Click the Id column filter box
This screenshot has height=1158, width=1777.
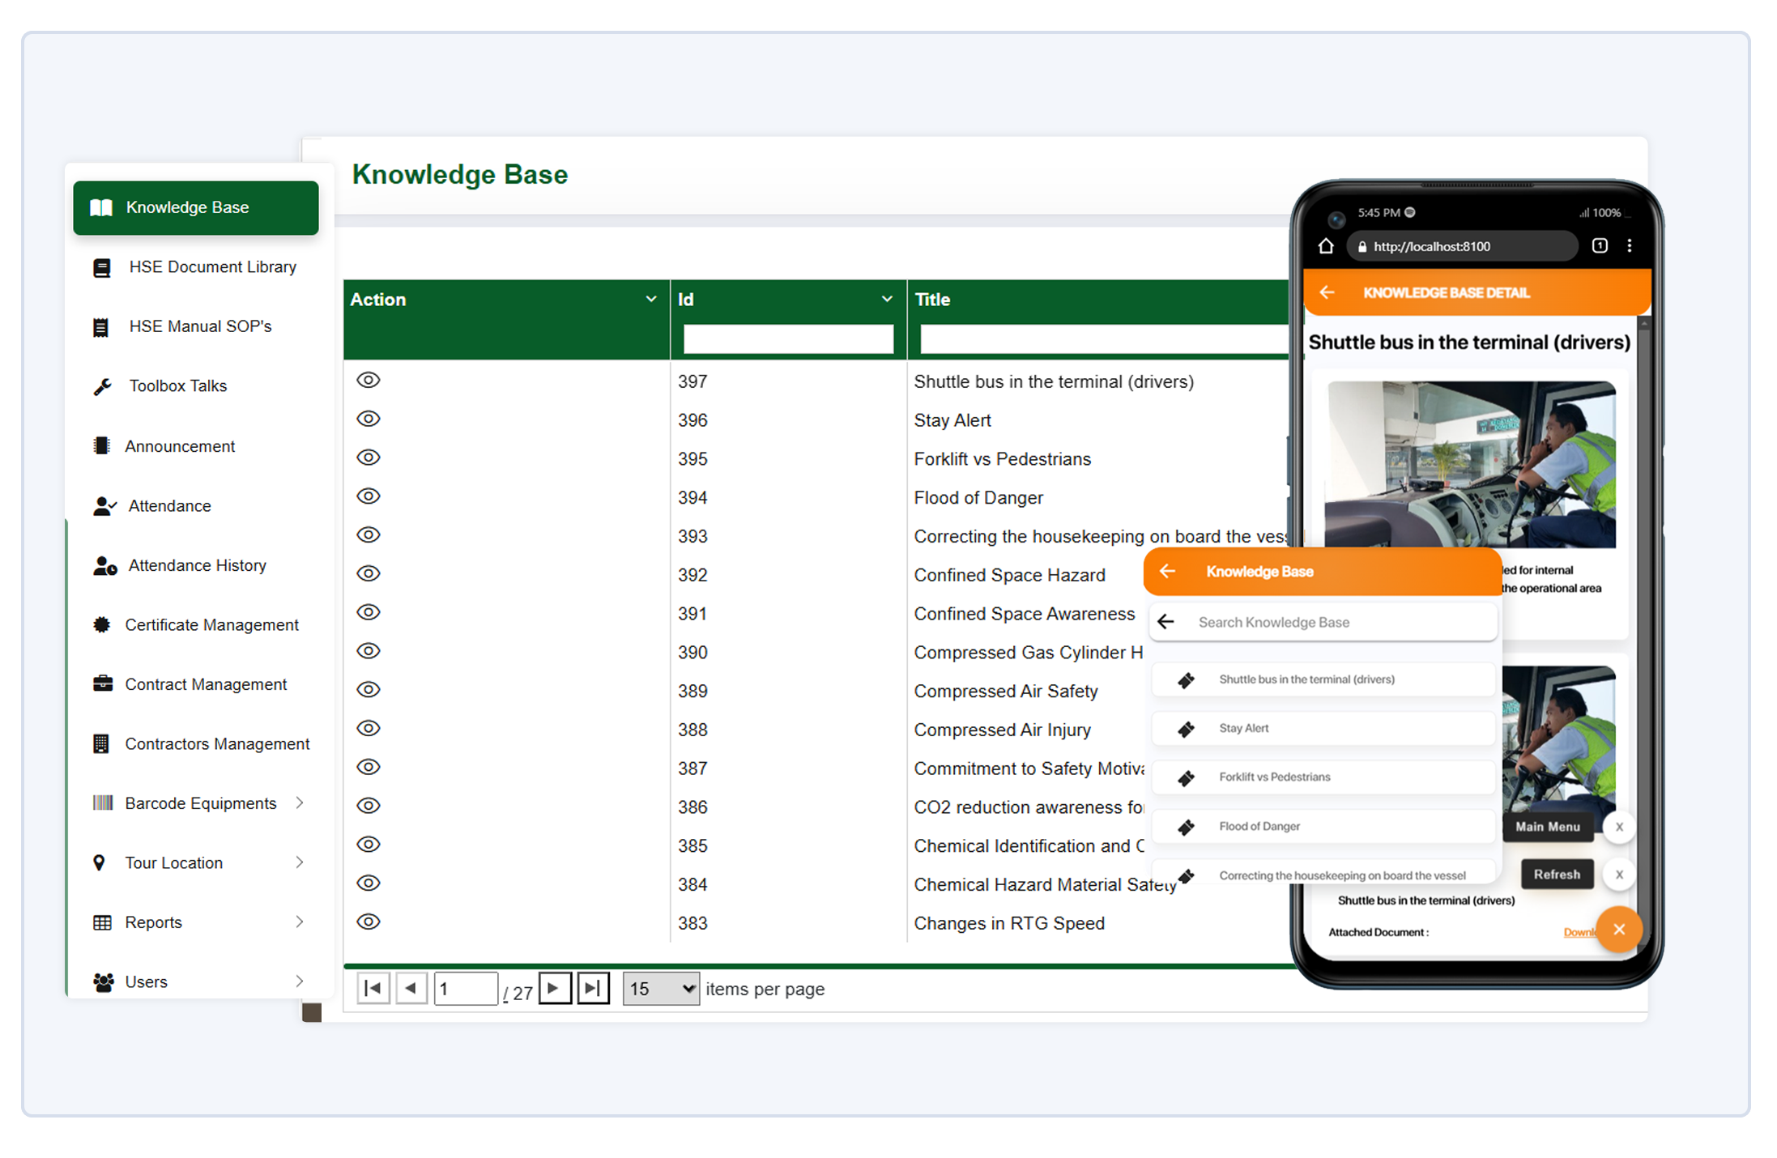coord(788,339)
